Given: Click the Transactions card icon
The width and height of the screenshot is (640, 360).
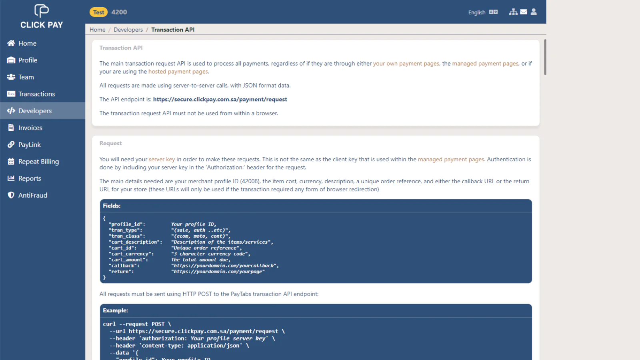Looking at the screenshot, I should point(11,94).
